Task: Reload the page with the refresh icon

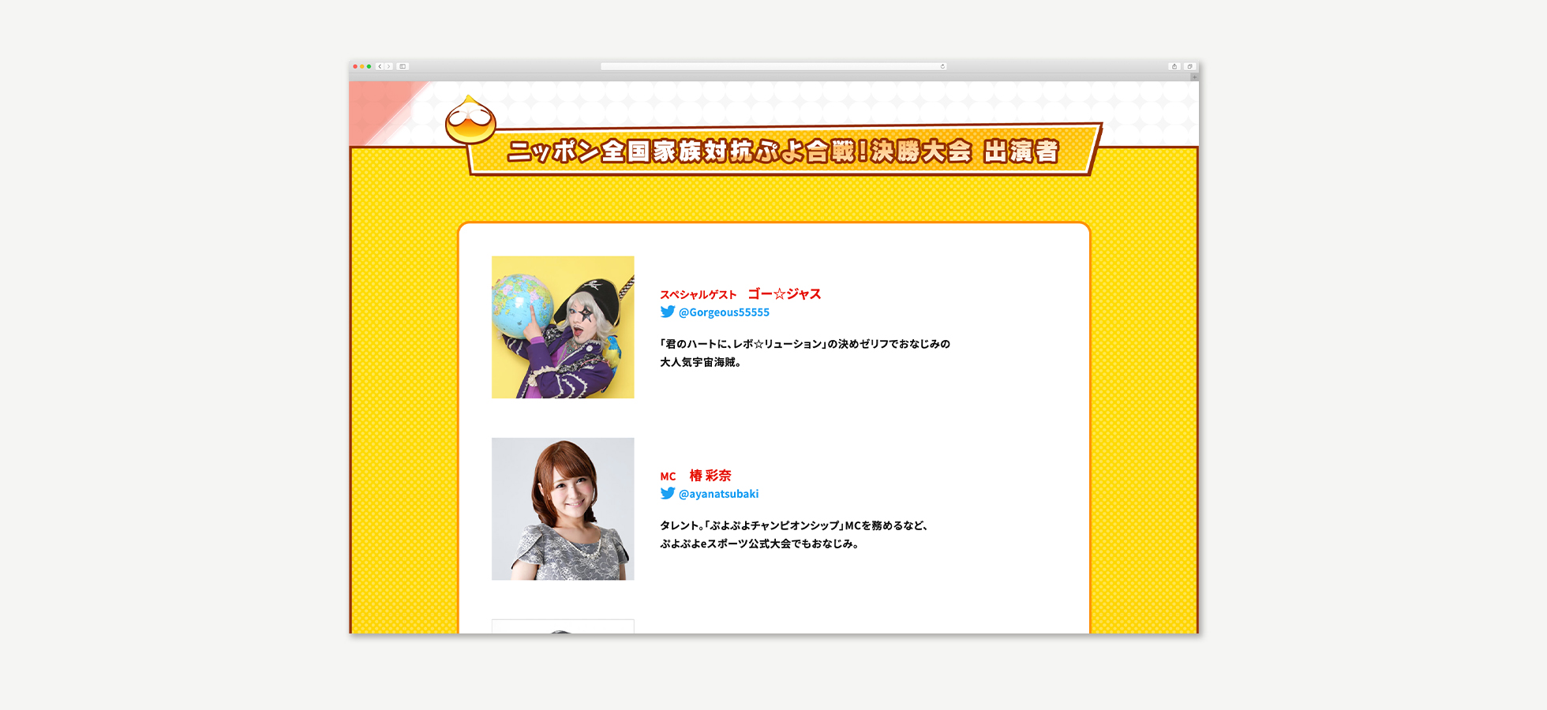Action: (x=942, y=66)
